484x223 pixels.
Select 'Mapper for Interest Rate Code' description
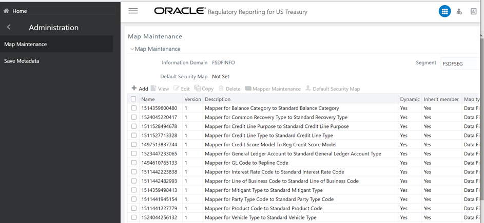[275, 172]
